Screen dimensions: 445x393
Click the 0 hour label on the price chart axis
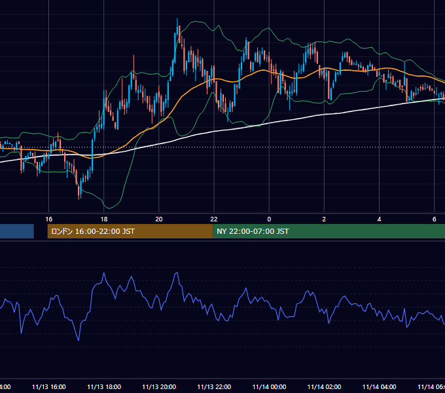pos(269,219)
